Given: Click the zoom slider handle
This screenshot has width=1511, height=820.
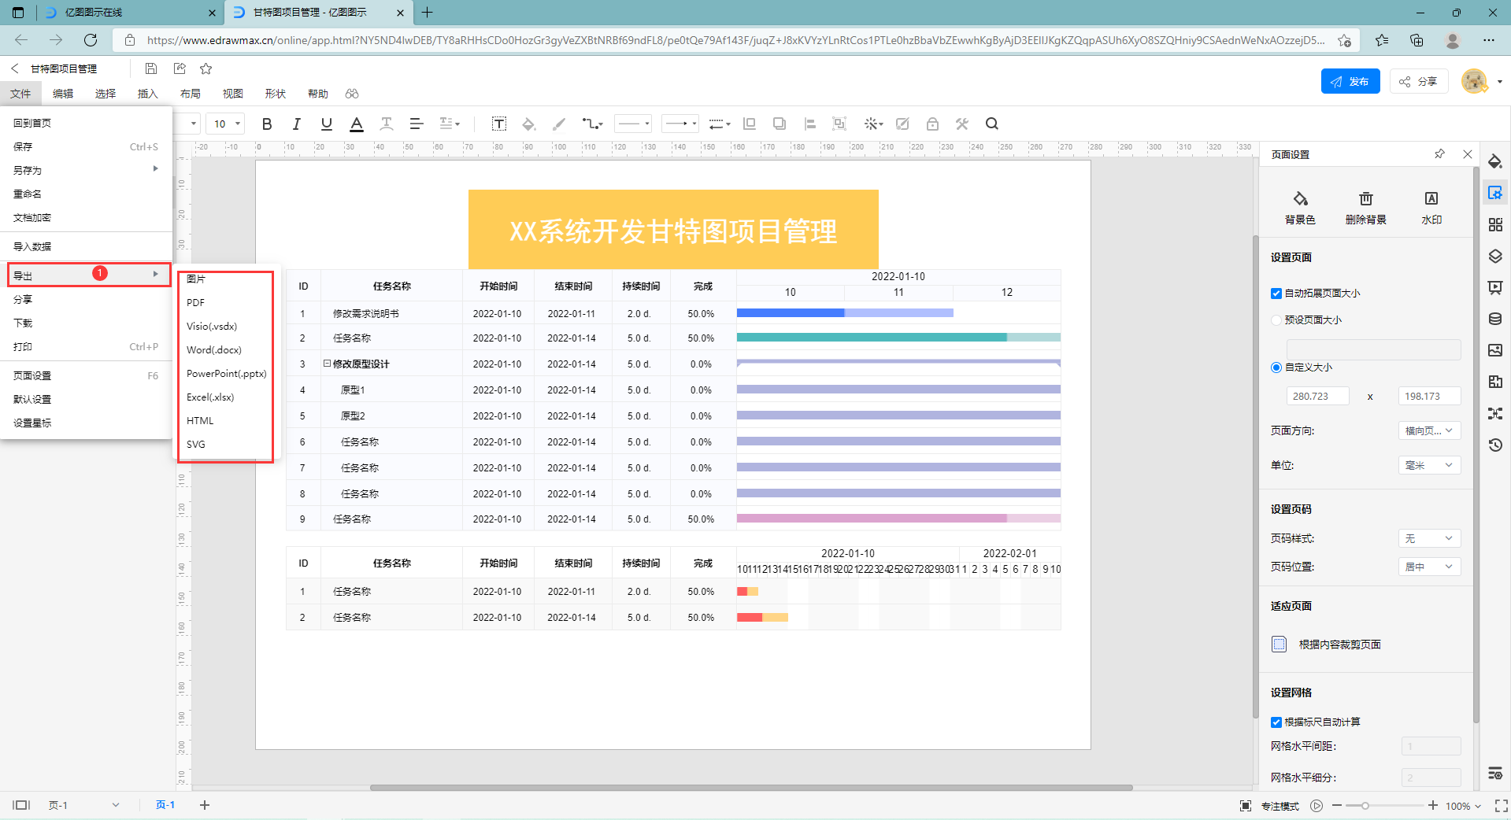Looking at the screenshot, I should (x=1365, y=806).
